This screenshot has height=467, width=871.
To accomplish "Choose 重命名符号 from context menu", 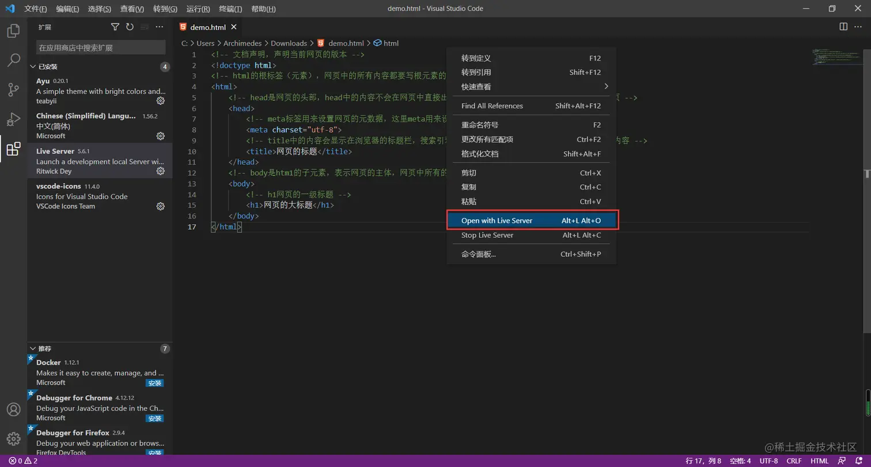I will pyautogui.click(x=531, y=125).
